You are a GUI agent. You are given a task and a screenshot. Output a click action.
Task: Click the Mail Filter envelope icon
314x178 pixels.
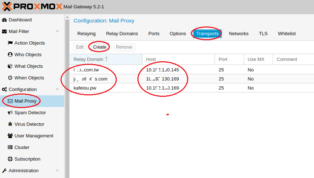[x=4, y=32]
